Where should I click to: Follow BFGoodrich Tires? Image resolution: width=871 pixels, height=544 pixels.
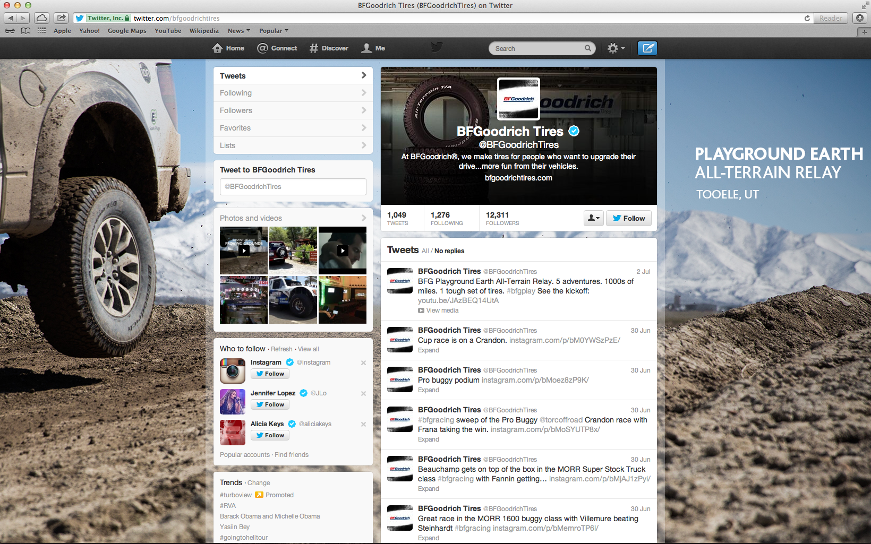click(x=629, y=218)
